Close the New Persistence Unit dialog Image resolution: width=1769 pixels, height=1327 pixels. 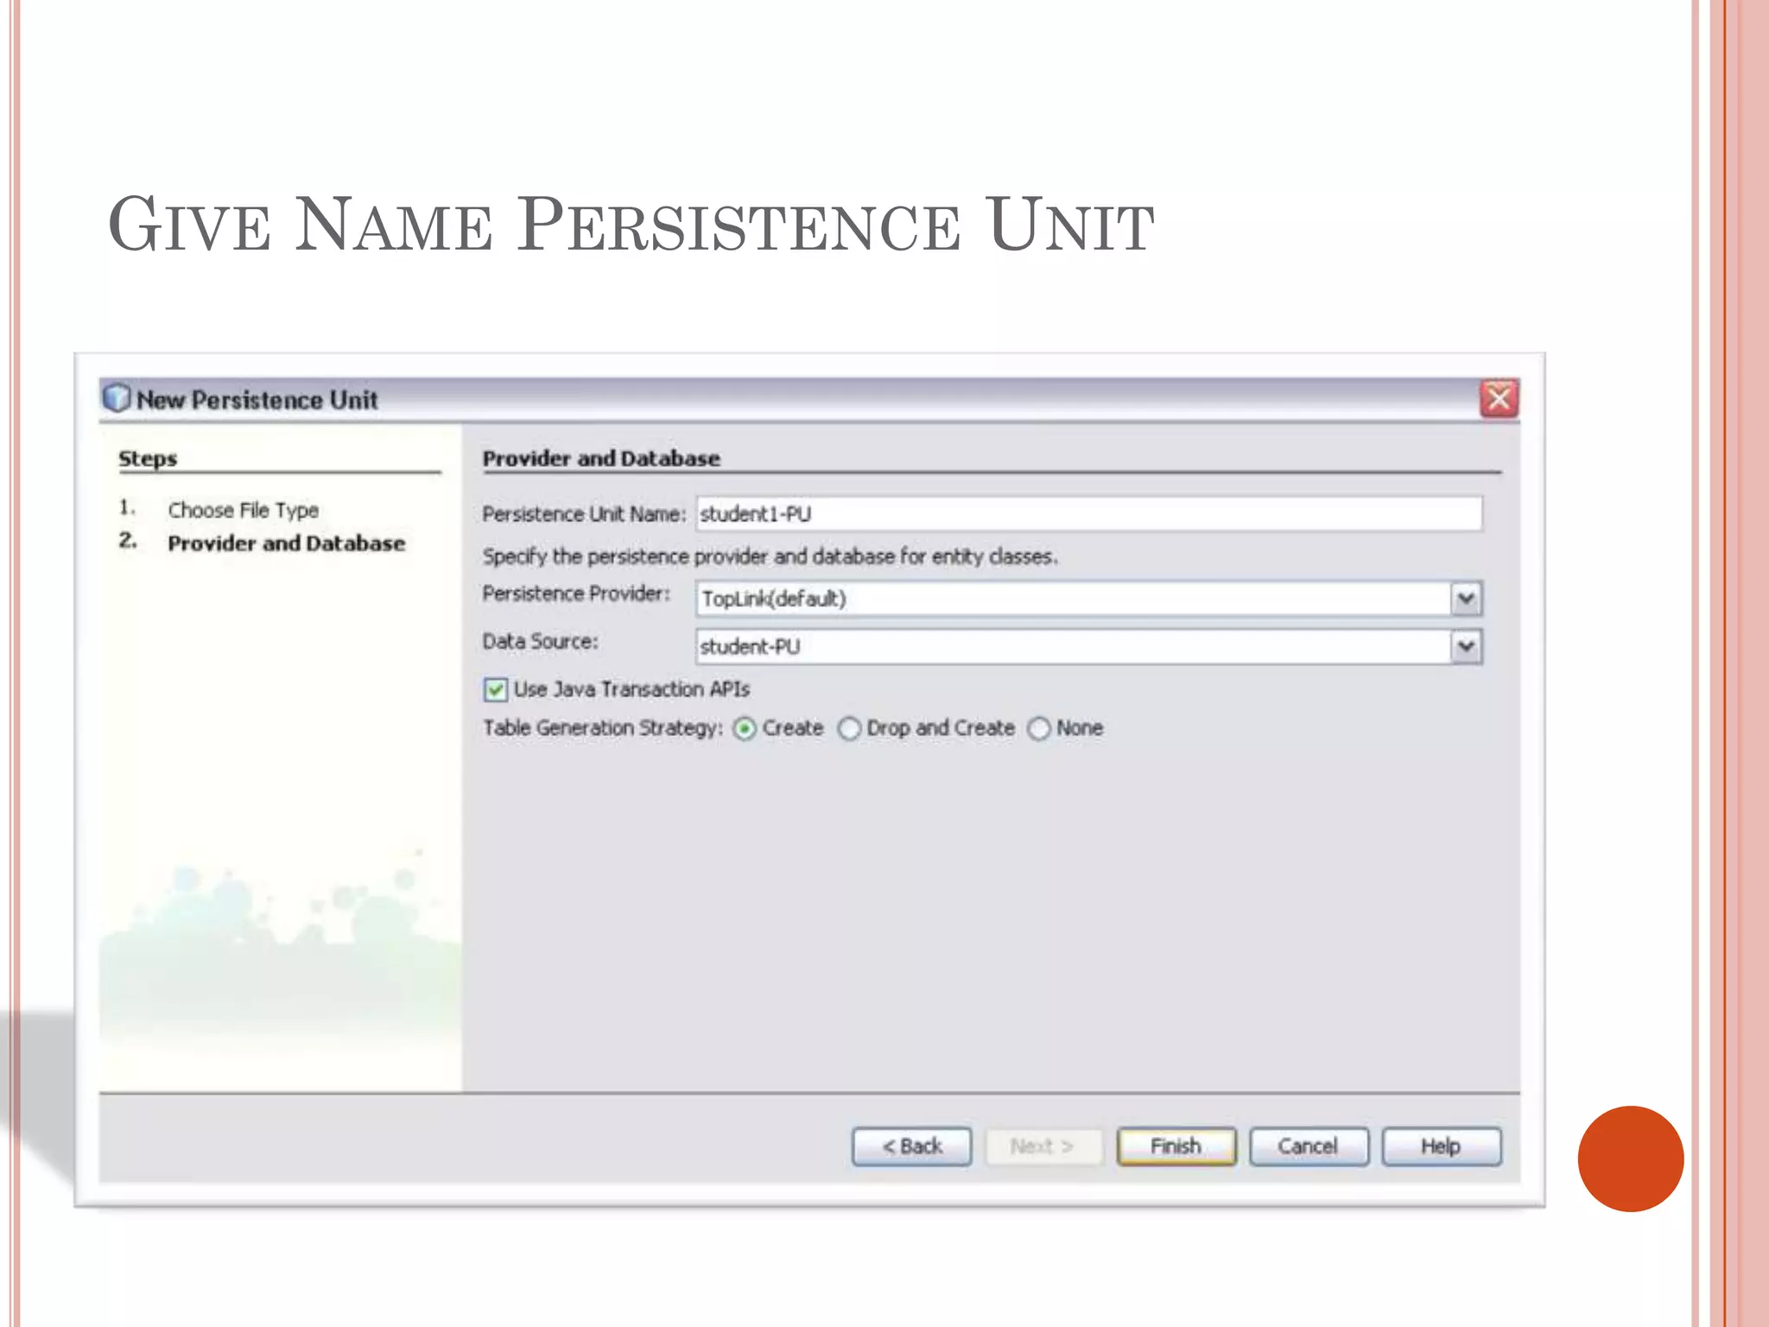1499,398
